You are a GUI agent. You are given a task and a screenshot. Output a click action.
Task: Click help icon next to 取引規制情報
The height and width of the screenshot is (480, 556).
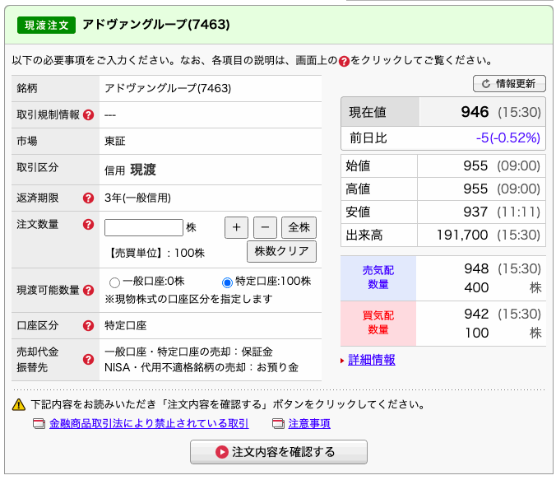88,115
